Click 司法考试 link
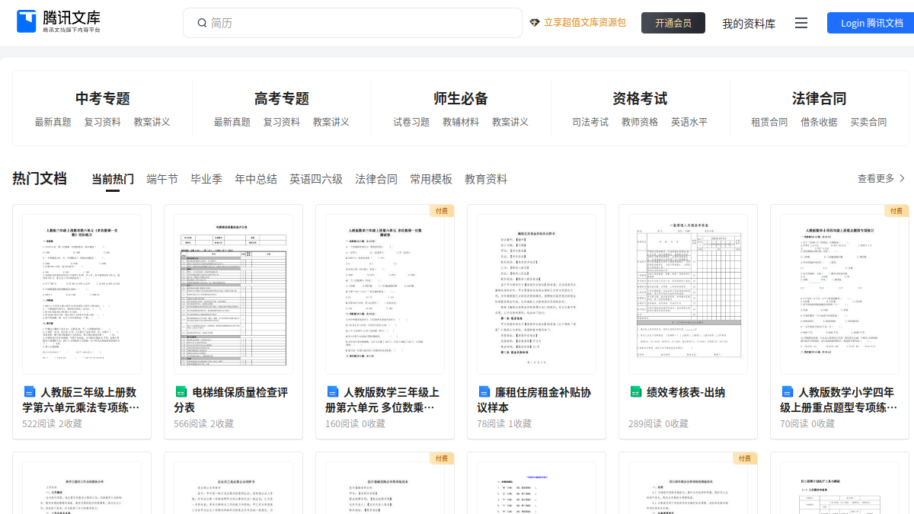The width and height of the screenshot is (914, 514). (590, 122)
